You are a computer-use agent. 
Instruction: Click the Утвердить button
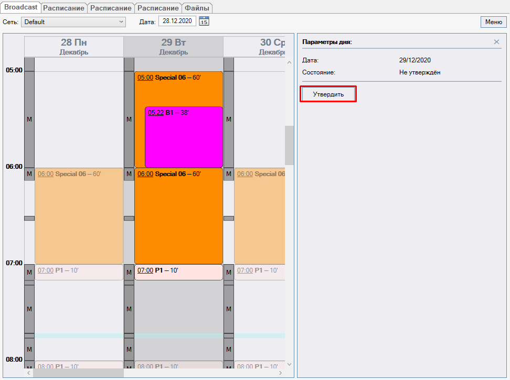click(328, 94)
